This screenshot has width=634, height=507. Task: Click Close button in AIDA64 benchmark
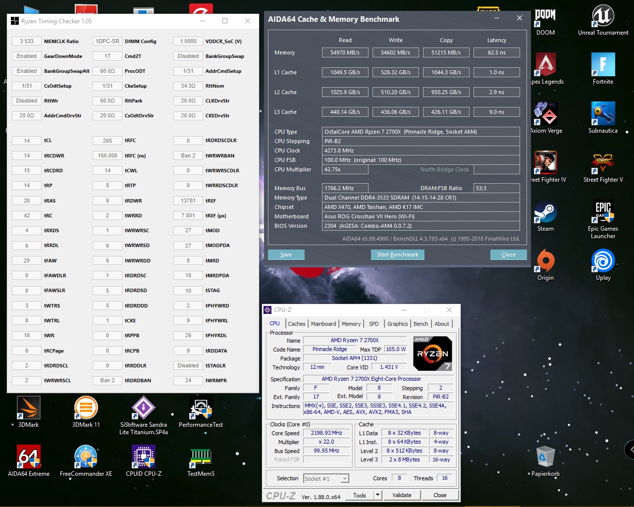point(509,254)
